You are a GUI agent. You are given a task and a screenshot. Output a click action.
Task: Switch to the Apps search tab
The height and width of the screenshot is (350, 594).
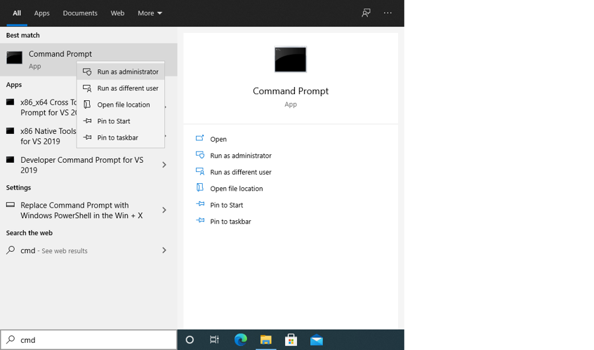click(x=42, y=13)
